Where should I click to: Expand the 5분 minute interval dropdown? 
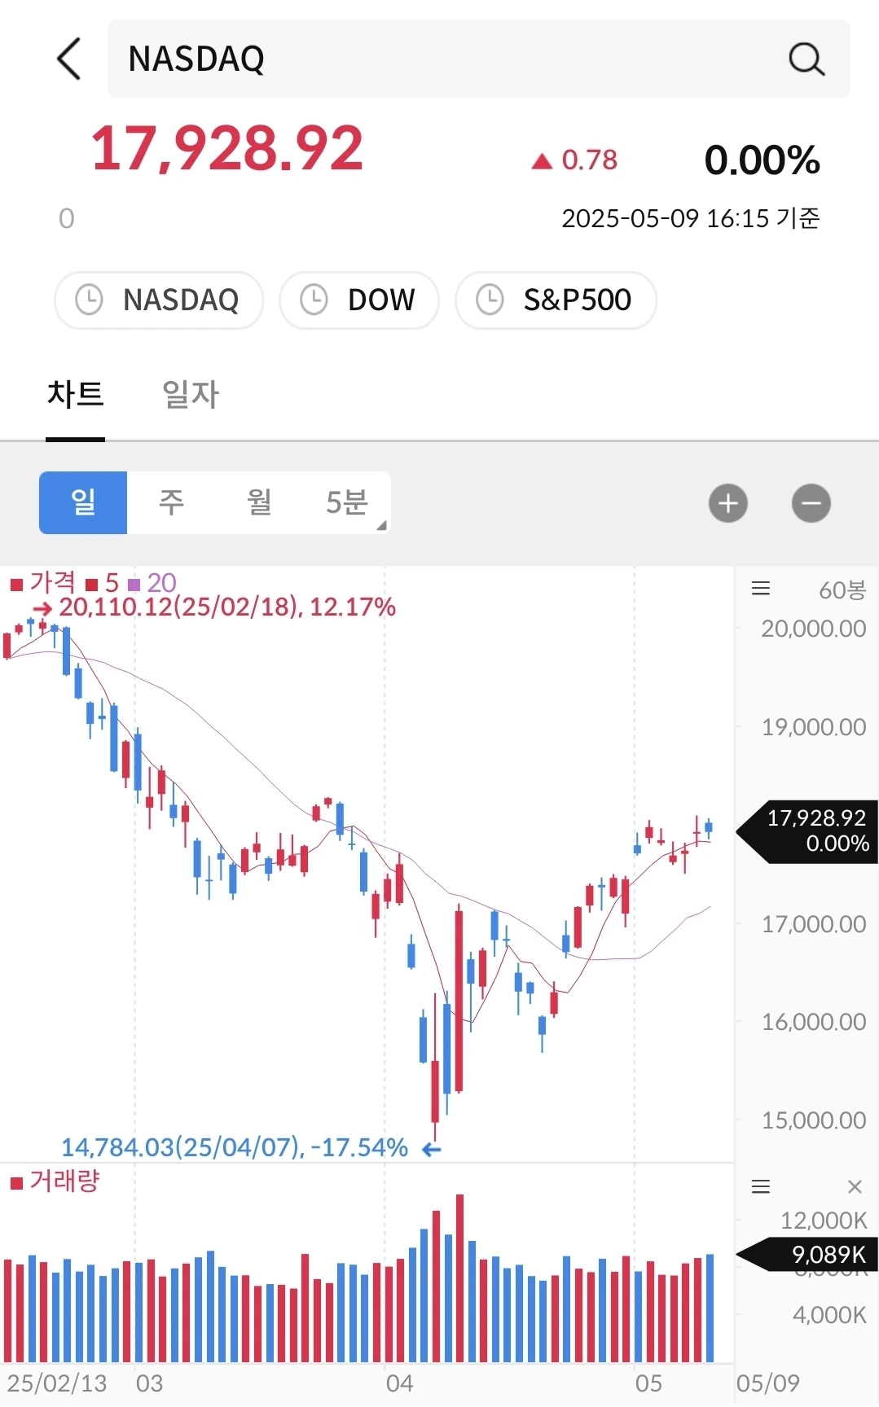pyautogui.click(x=349, y=502)
